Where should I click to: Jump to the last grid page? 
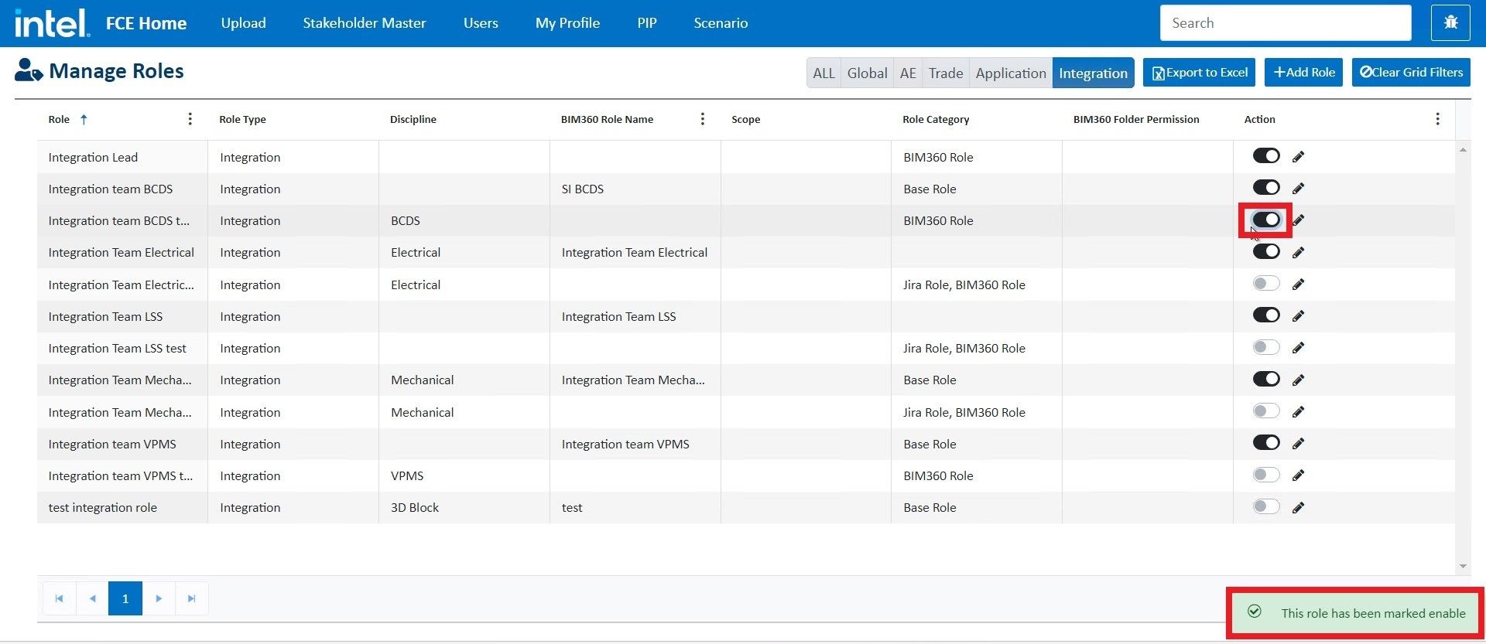(192, 598)
